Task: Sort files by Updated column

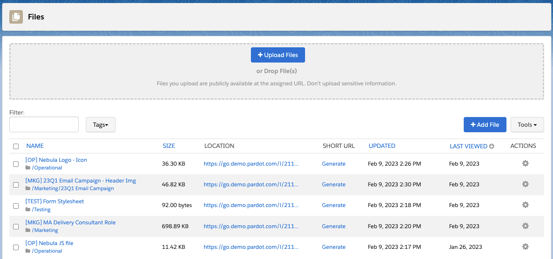Action: [382, 146]
